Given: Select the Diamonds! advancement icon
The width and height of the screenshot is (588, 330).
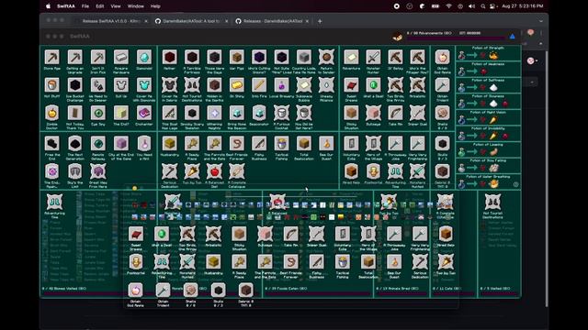Looking at the screenshot, I should pyautogui.click(x=144, y=57).
